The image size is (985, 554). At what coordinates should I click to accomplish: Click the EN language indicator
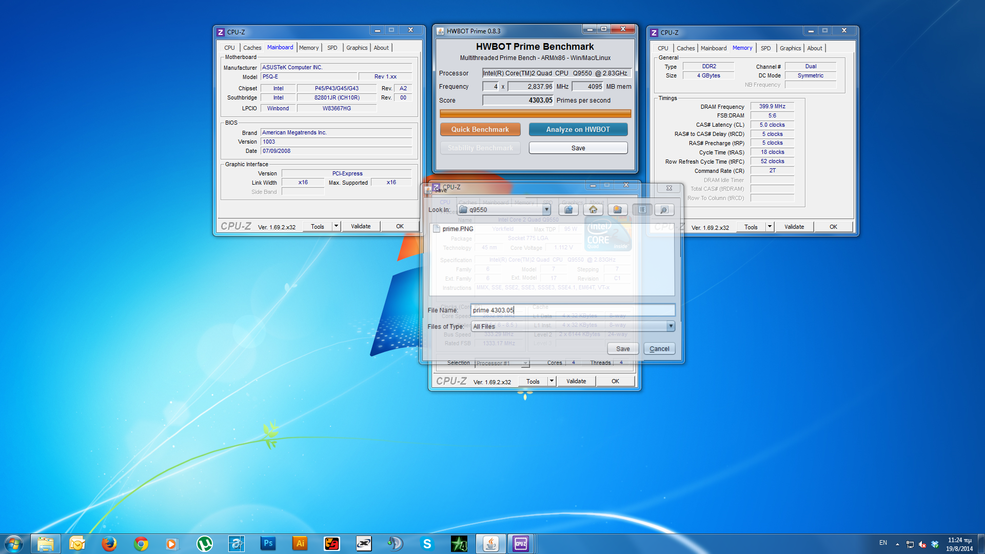click(x=883, y=543)
